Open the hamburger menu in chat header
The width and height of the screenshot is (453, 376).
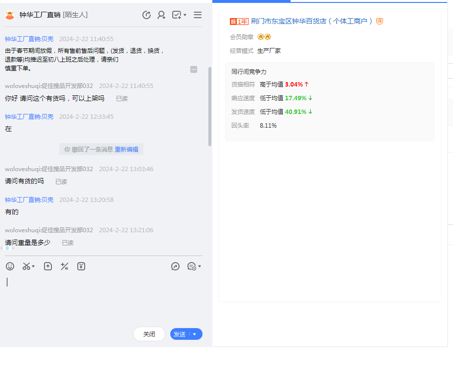[198, 15]
